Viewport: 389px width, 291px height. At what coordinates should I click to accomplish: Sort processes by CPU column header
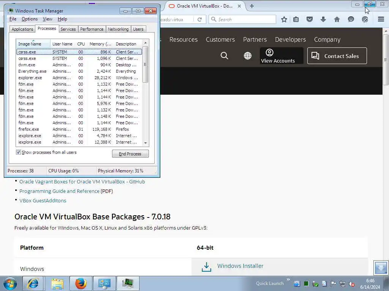81,44
